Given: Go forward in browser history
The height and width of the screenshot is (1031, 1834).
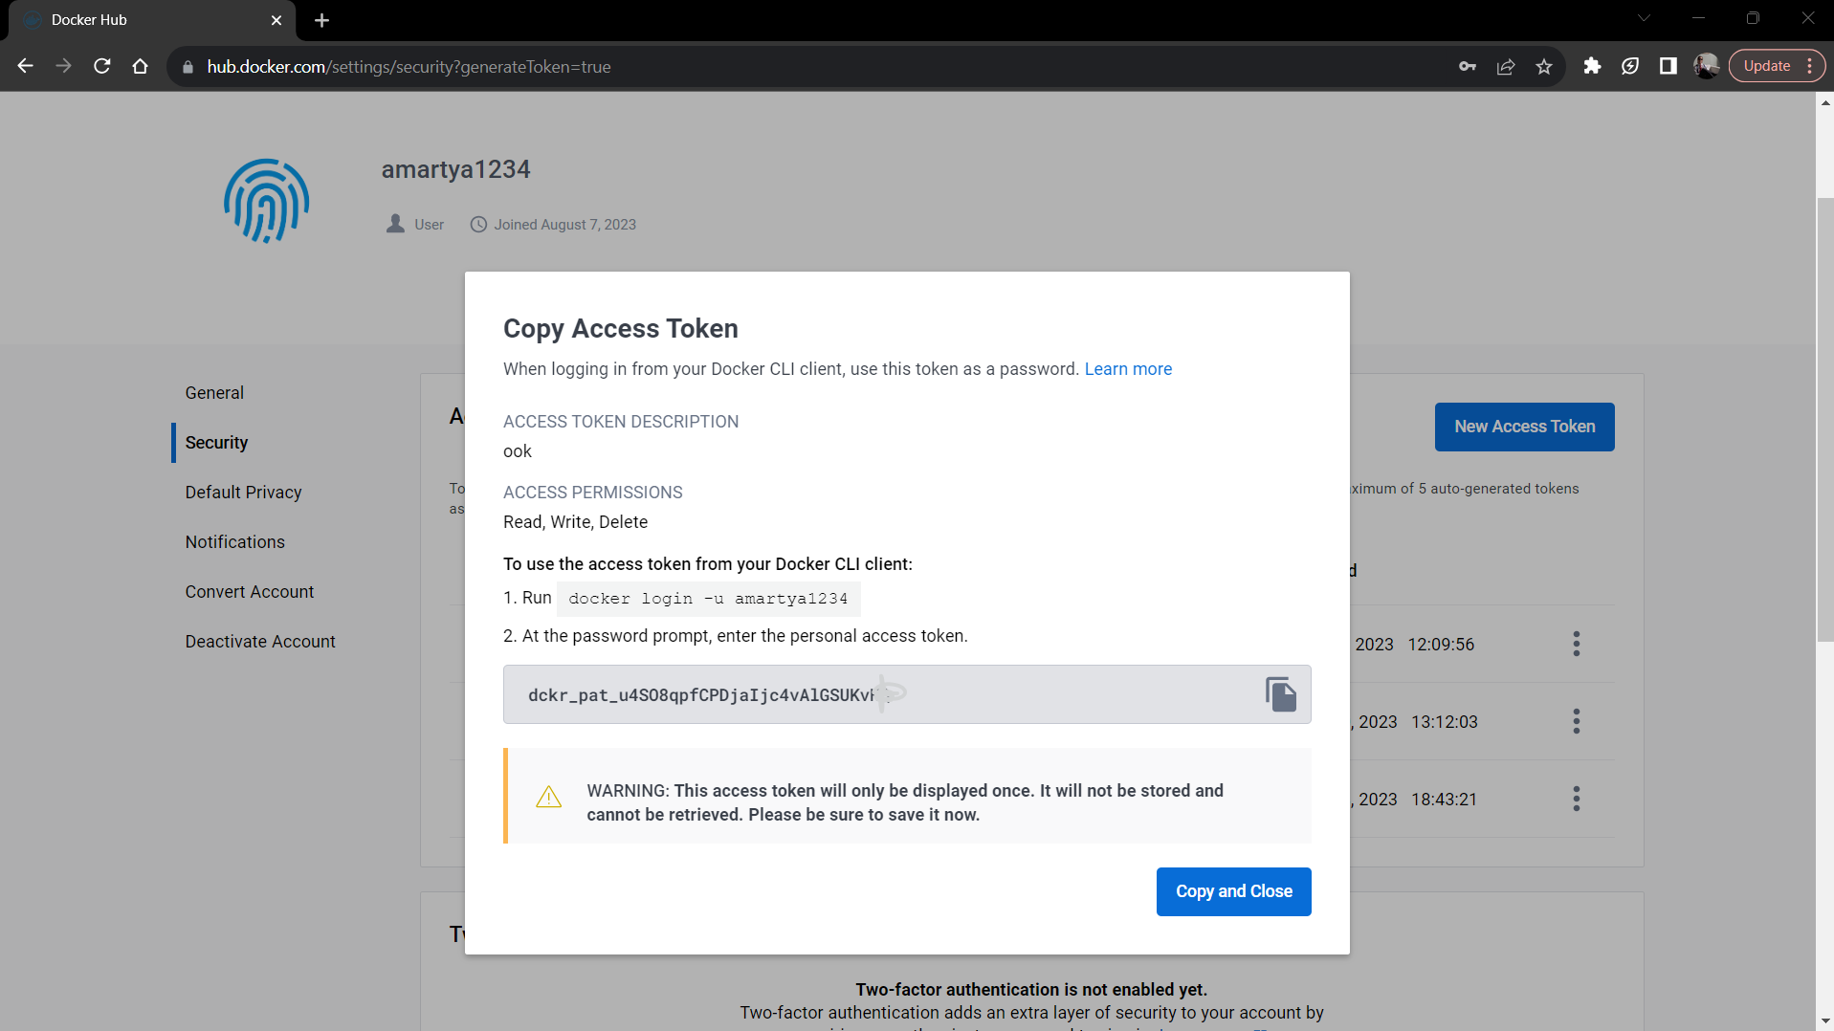Looking at the screenshot, I should pyautogui.click(x=64, y=66).
